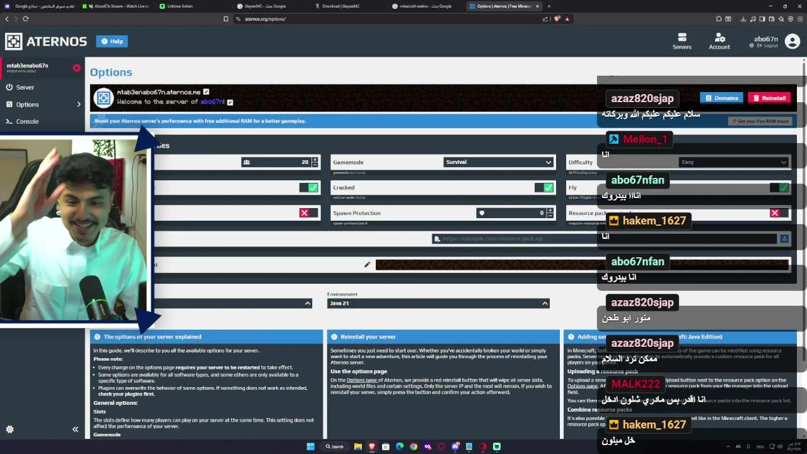Edit the welcome MOTD pencil icon
The width and height of the screenshot is (807, 454).
[230, 102]
